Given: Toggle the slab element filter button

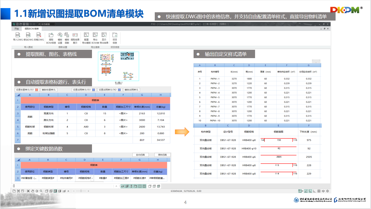Looking at the screenshot, I should tap(123, 186).
